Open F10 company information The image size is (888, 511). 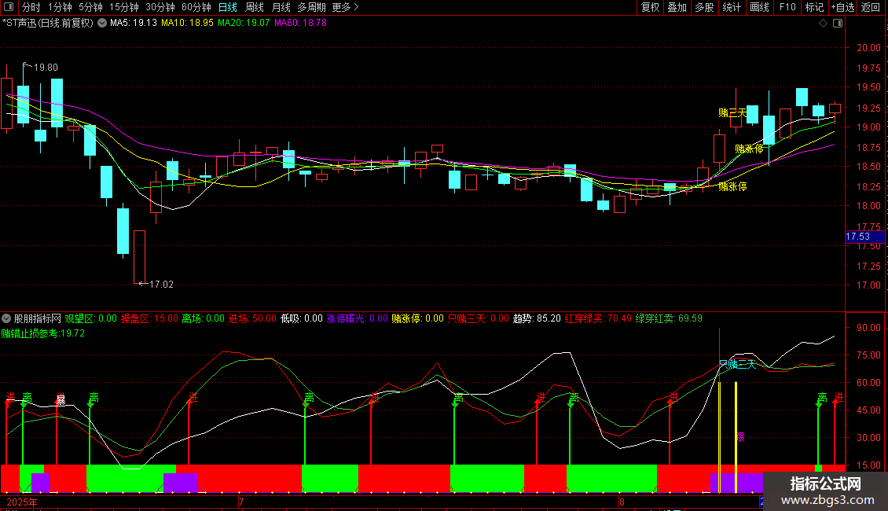787,7
